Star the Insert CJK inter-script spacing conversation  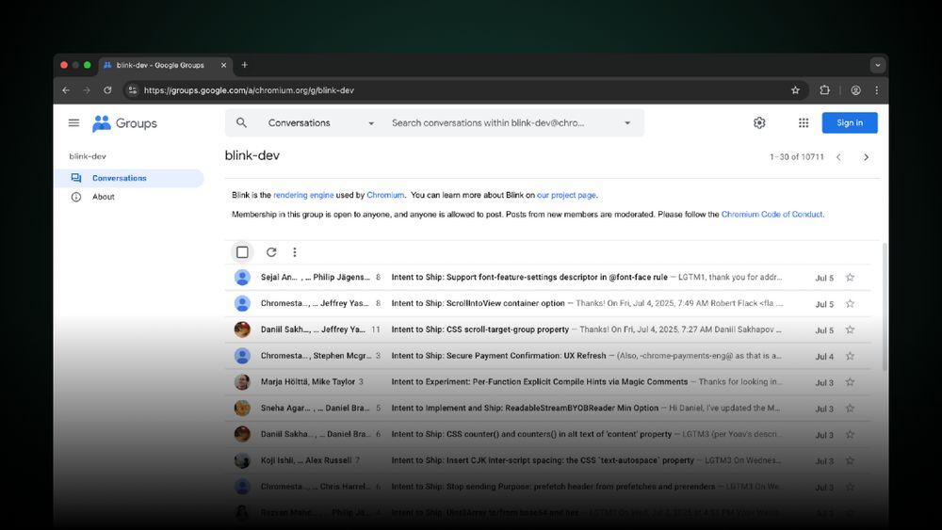(x=850, y=460)
